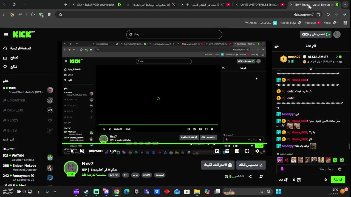The height and width of the screenshot is (197, 351).
Task: Open the KLO25 followed channel
Action: pos(27,120)
